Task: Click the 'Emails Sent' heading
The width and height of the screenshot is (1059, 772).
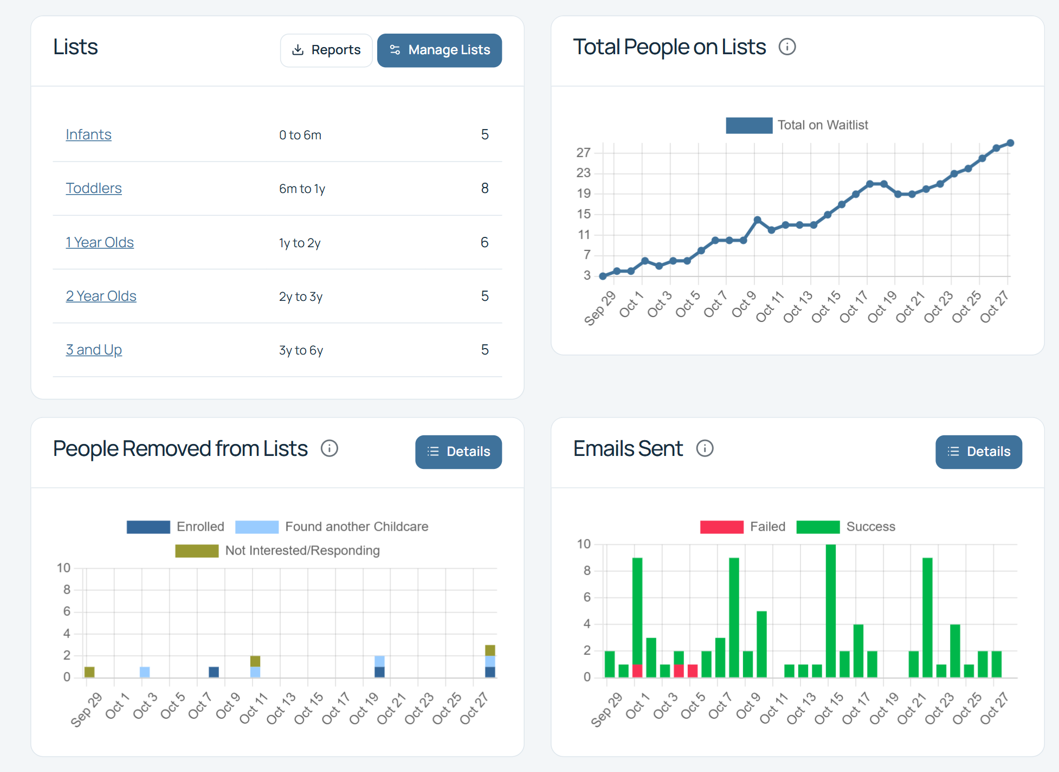Action: [x=628, y=448]
